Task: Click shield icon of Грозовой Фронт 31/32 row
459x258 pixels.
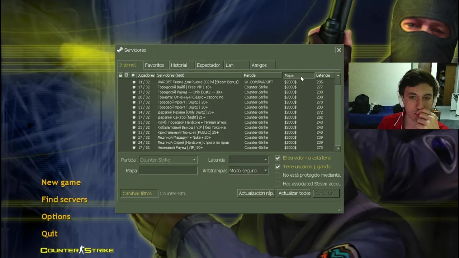Action: click(x=134, y=107)
